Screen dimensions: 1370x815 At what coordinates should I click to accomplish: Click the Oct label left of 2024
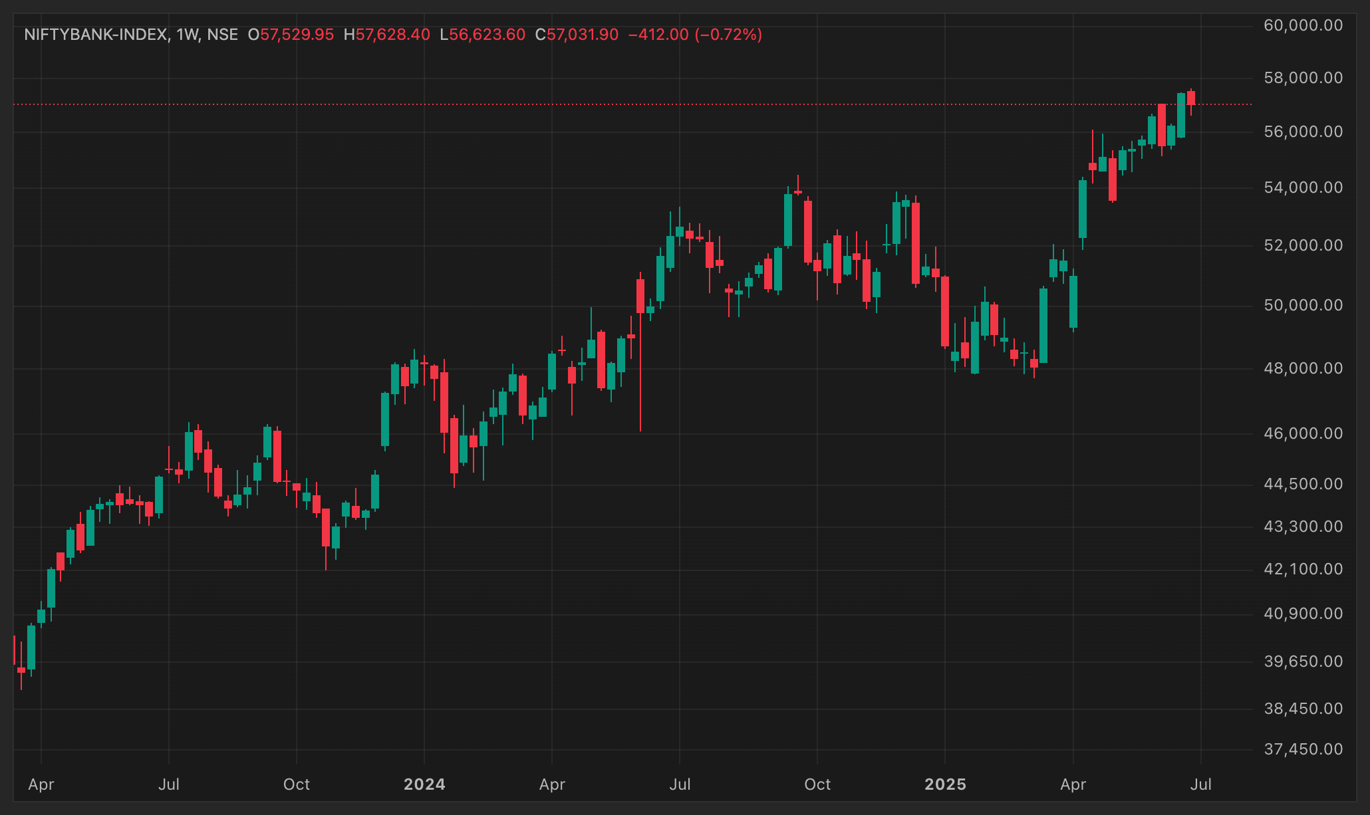[x=297, y=784]
